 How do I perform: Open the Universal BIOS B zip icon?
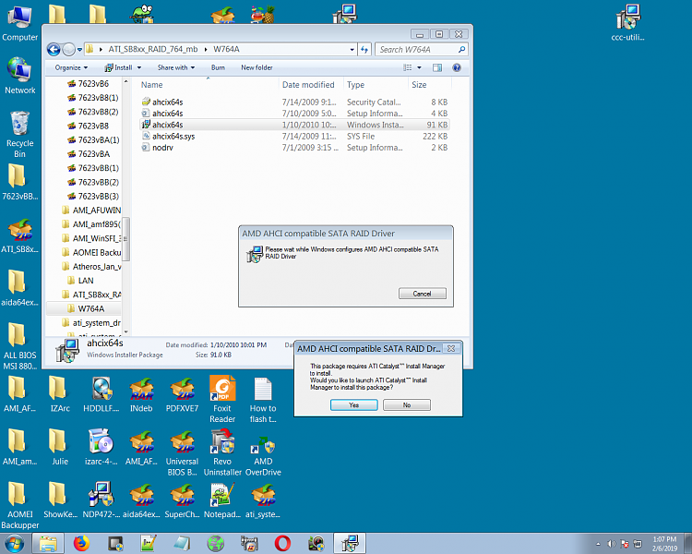point(182,452)
